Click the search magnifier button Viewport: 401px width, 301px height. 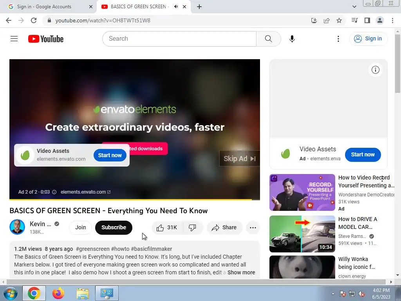click(269, 39)
